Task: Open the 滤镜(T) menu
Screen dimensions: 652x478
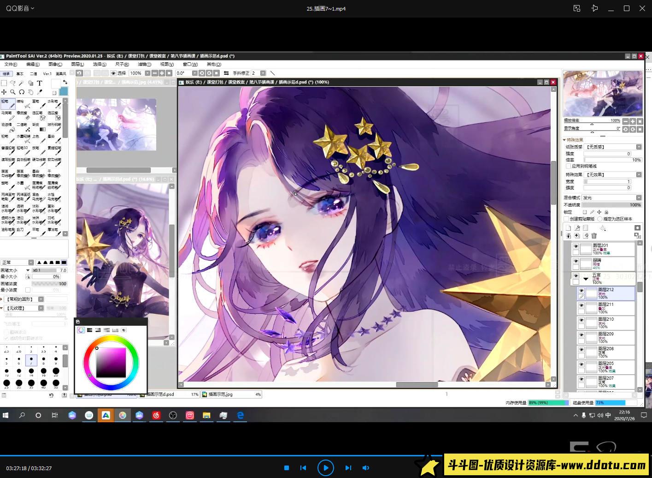Action: (x=144, y=64)
